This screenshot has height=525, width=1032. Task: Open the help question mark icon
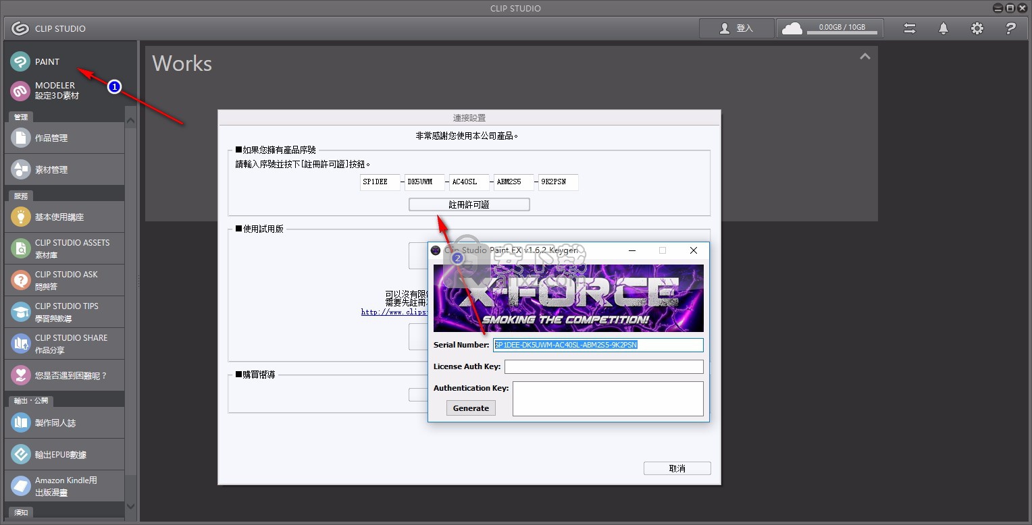point(1010,28)
